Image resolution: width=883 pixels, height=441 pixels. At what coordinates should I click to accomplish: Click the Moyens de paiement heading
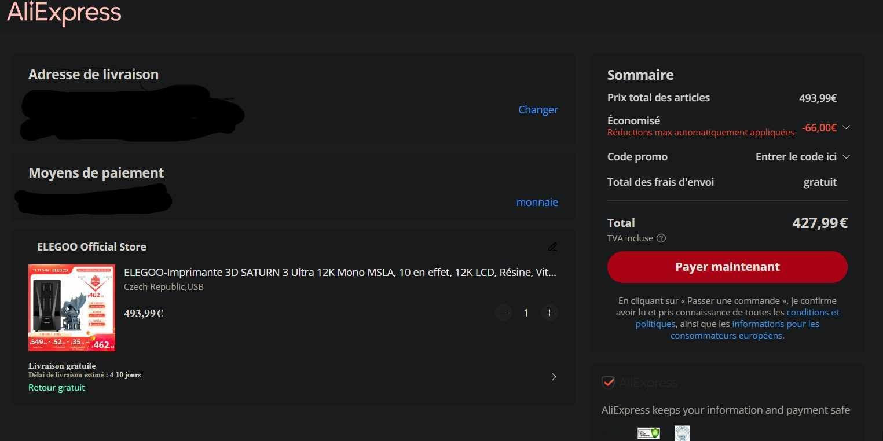[x=96, y=173]
